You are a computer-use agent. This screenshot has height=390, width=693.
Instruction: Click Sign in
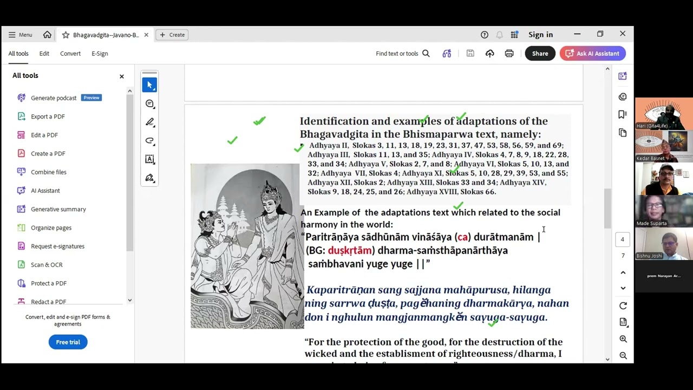pyautogui.click(x=540, y=35)
